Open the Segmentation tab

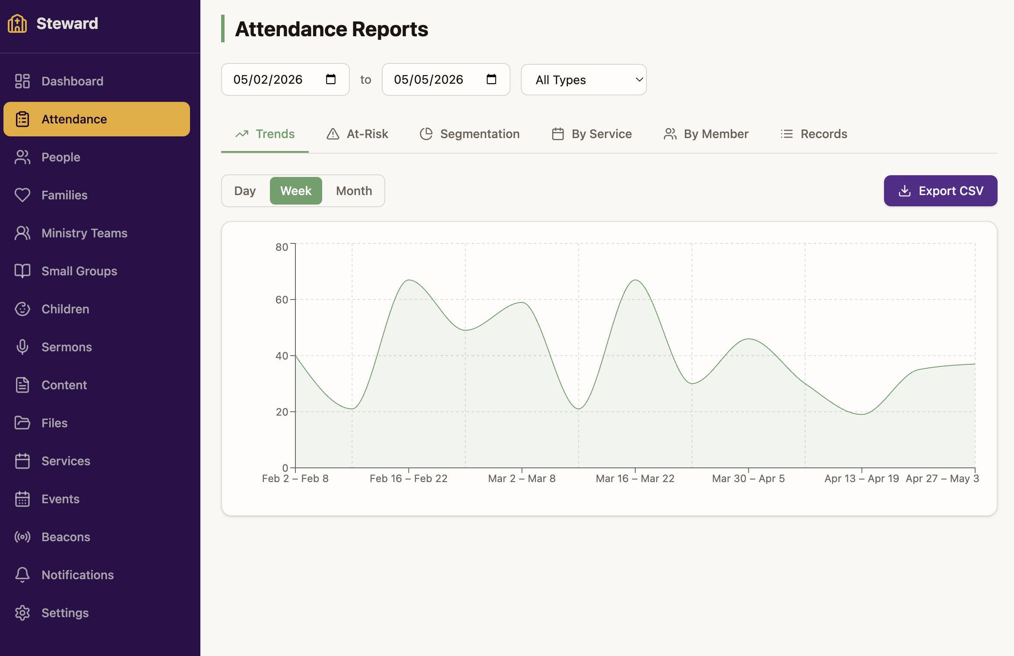pos(469,134)
